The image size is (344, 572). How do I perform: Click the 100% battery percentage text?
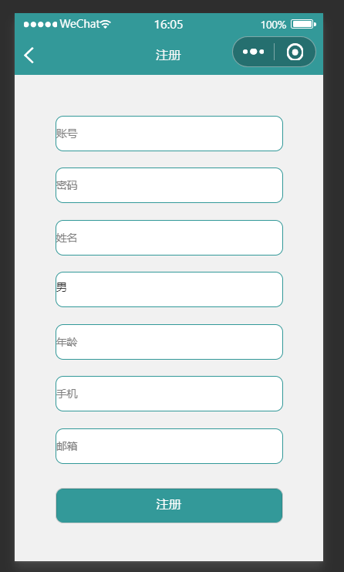(x=273, y=25)
